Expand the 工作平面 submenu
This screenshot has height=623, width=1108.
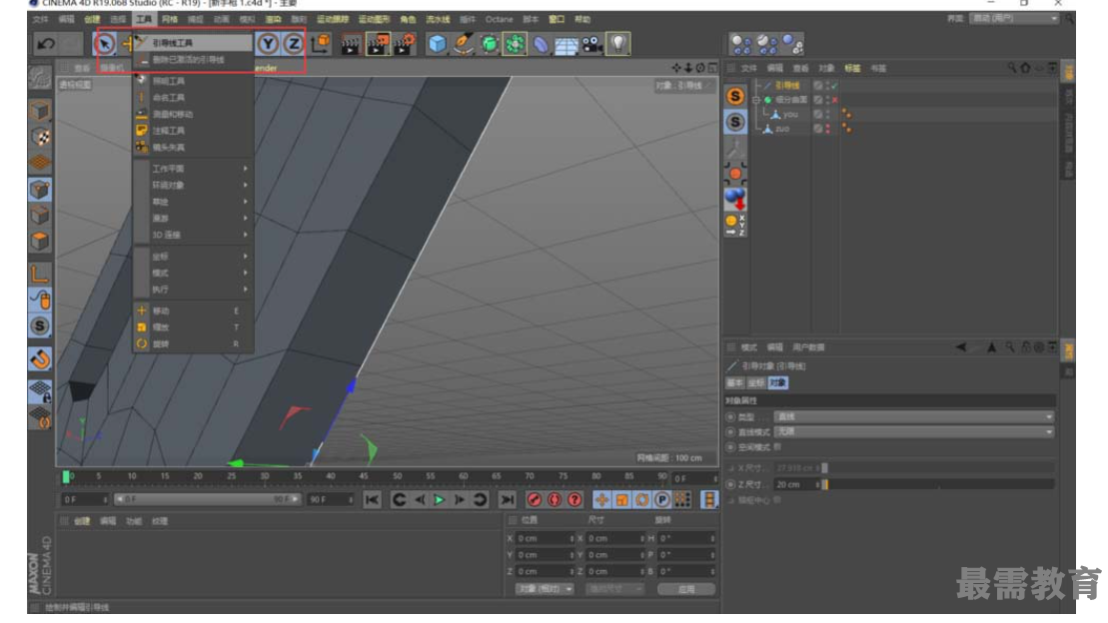coord(193,169)
